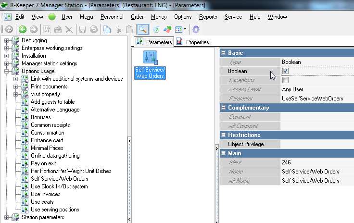Open the Edit menu

point(20,17)
